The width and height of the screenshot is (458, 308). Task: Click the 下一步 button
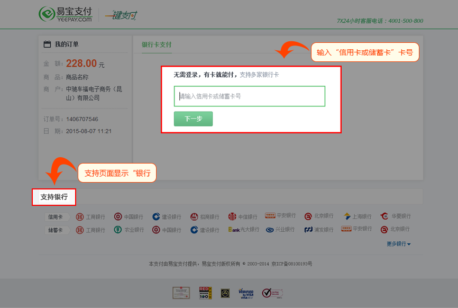pyautogui.click(x=193, y=119)
